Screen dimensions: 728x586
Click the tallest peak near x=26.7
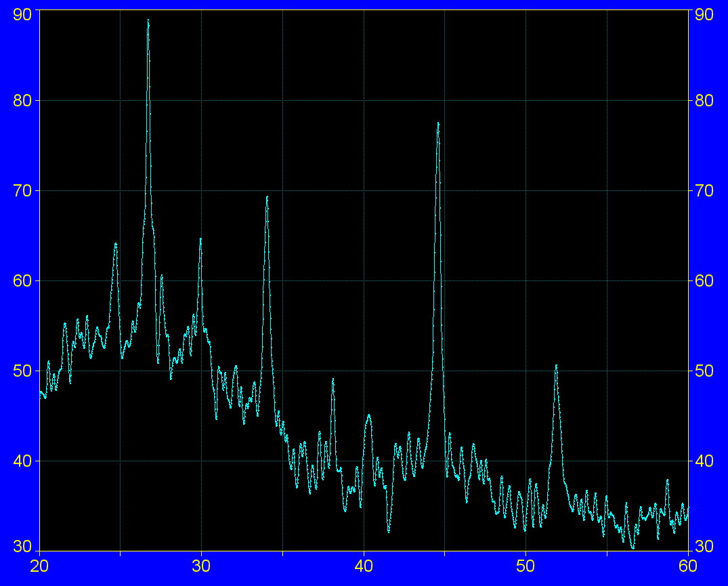pyautogui.click(x=148, y=20)
